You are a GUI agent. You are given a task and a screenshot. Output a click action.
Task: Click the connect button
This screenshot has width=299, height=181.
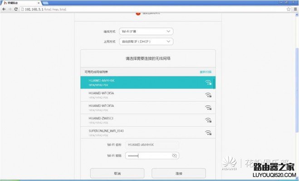pyautogui.click(x=179, y=173)
